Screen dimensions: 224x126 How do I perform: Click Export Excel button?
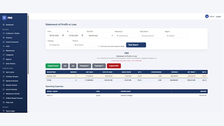click(x=53, y=66)
